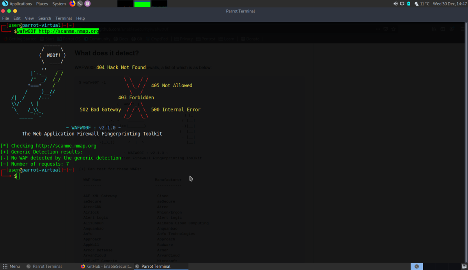Image resolution: width=468 pixels, height=270 pixels.
Task: Click the '500 Internal Error' text
Action: click(x=176, y=110)
